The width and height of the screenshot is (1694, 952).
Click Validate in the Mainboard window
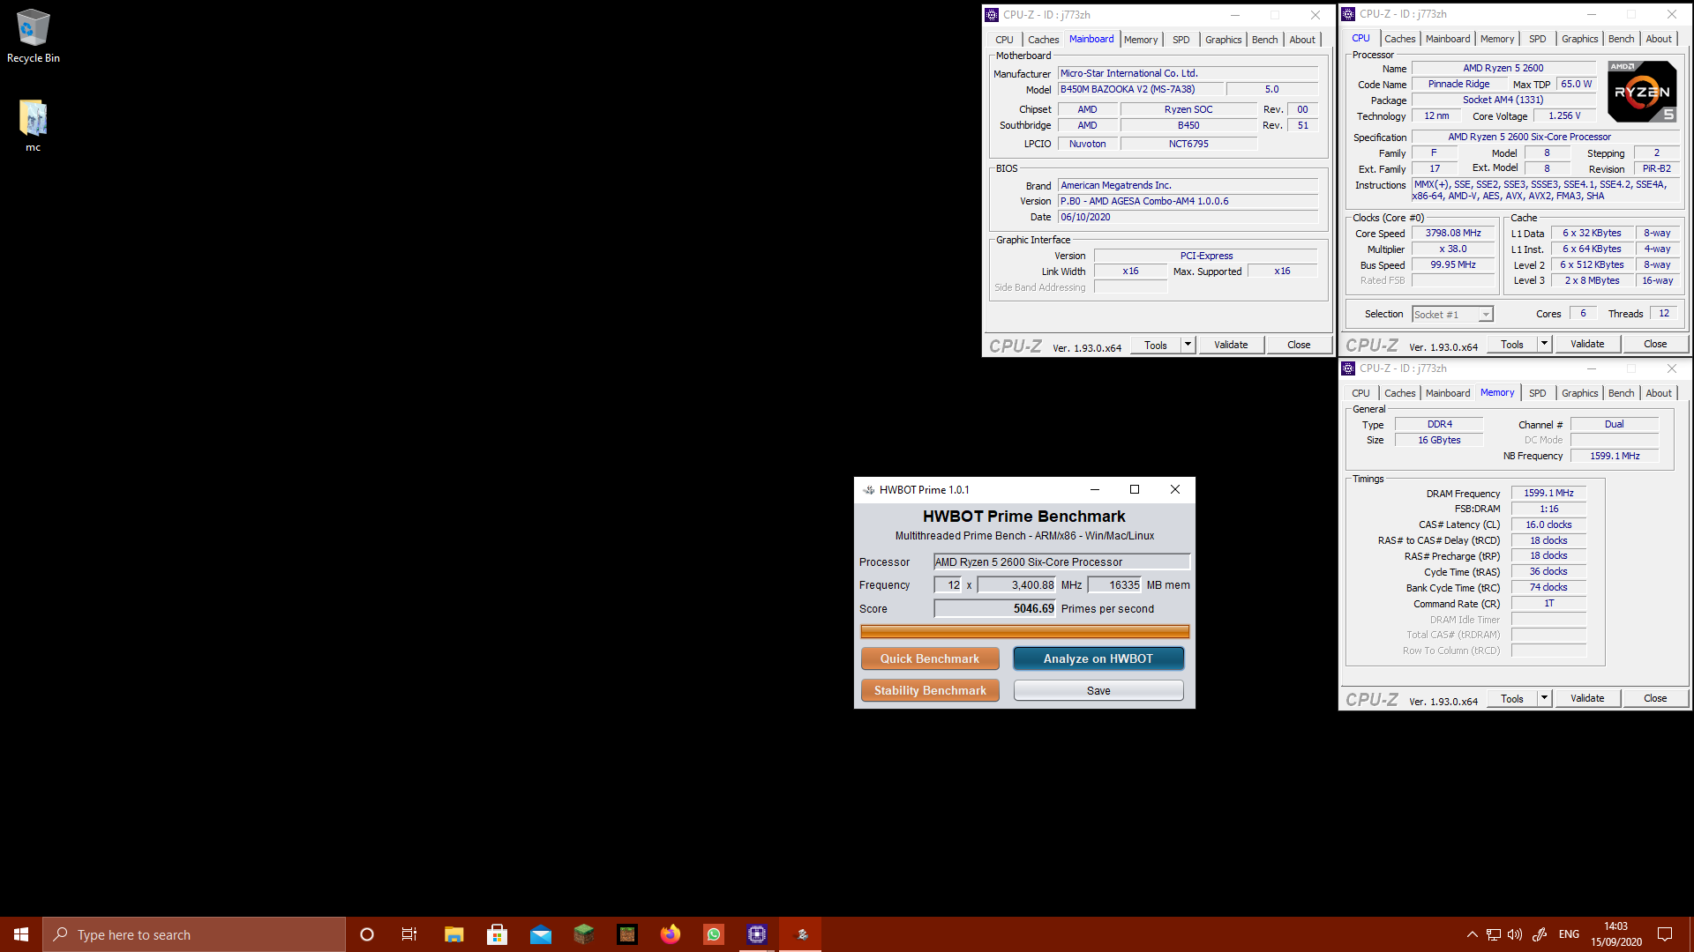point(1231,345)
